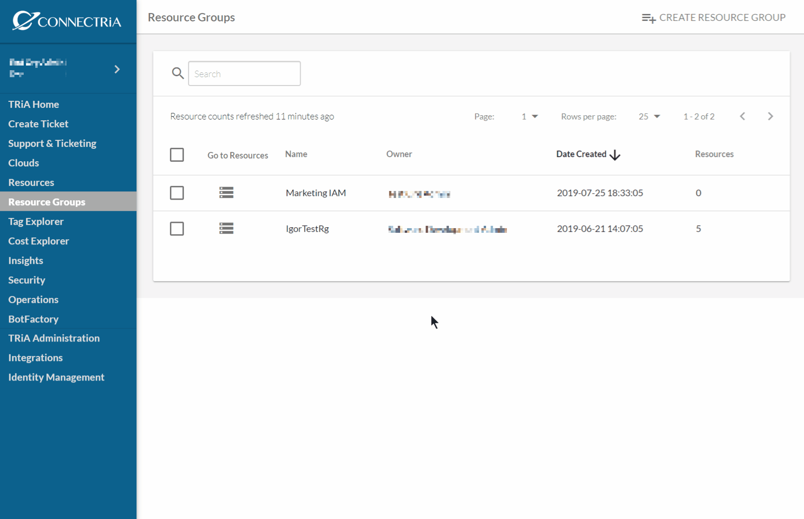The height and width of the screenshot is (519, 804).
Task: Open TRiA Home in sidebar
Action: click(x=34, y=105)
